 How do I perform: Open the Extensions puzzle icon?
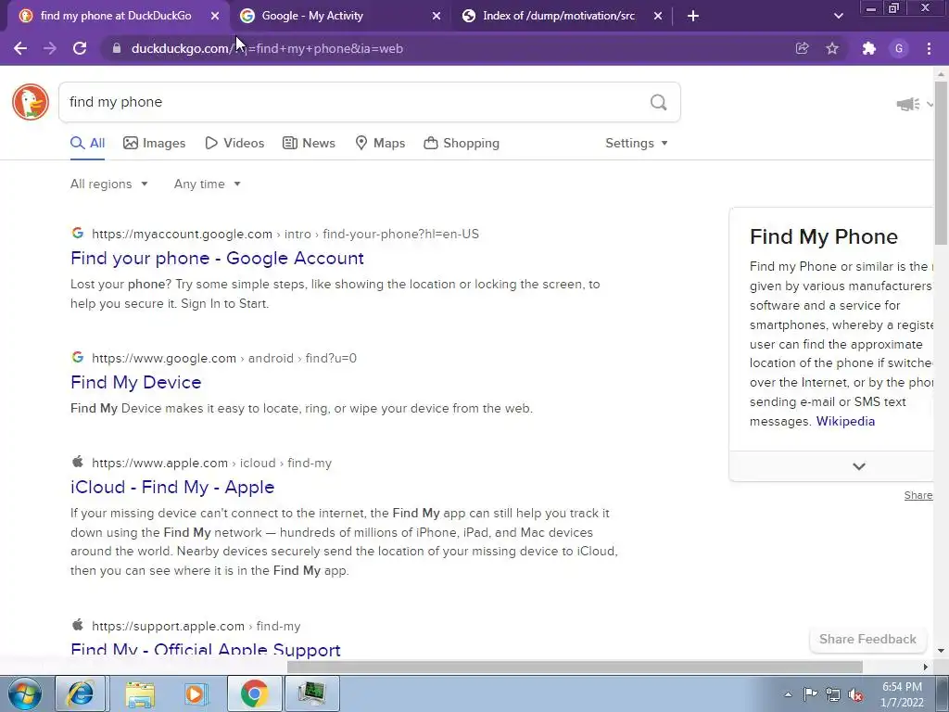[x=869, y=48]
